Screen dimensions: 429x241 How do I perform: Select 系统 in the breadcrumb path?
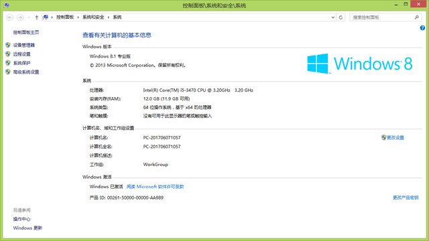117,17
